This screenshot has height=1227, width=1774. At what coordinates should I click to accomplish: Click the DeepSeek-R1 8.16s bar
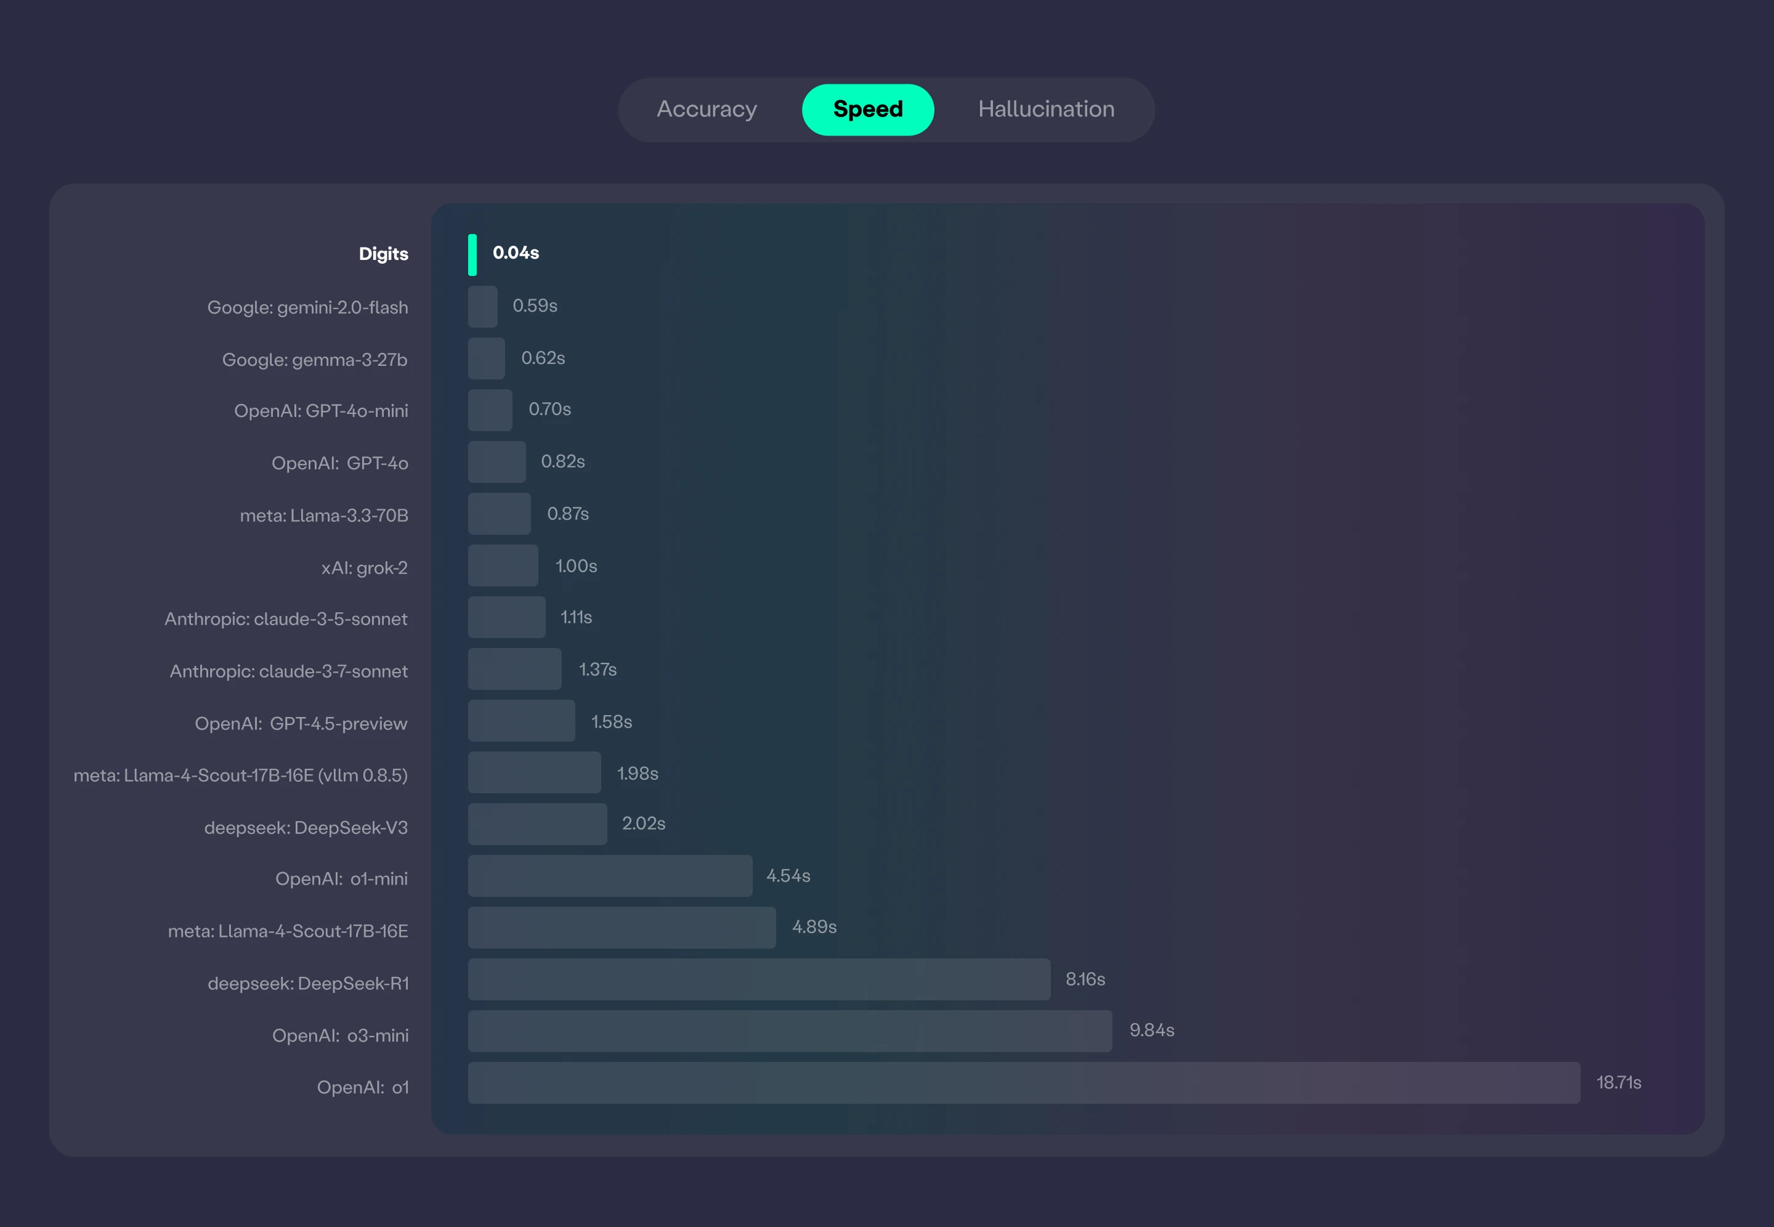coord(759,979)
